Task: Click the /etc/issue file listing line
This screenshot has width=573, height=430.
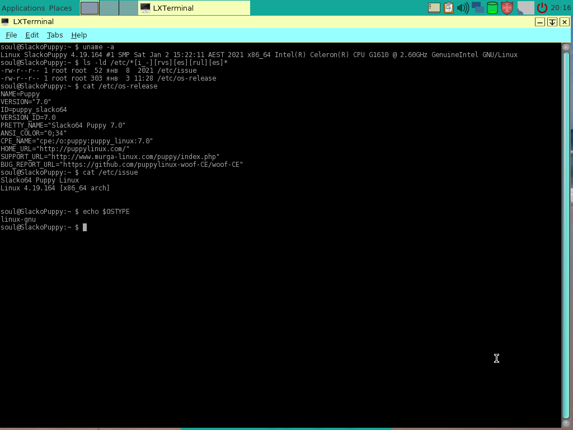Action: (x=98, y=70)
